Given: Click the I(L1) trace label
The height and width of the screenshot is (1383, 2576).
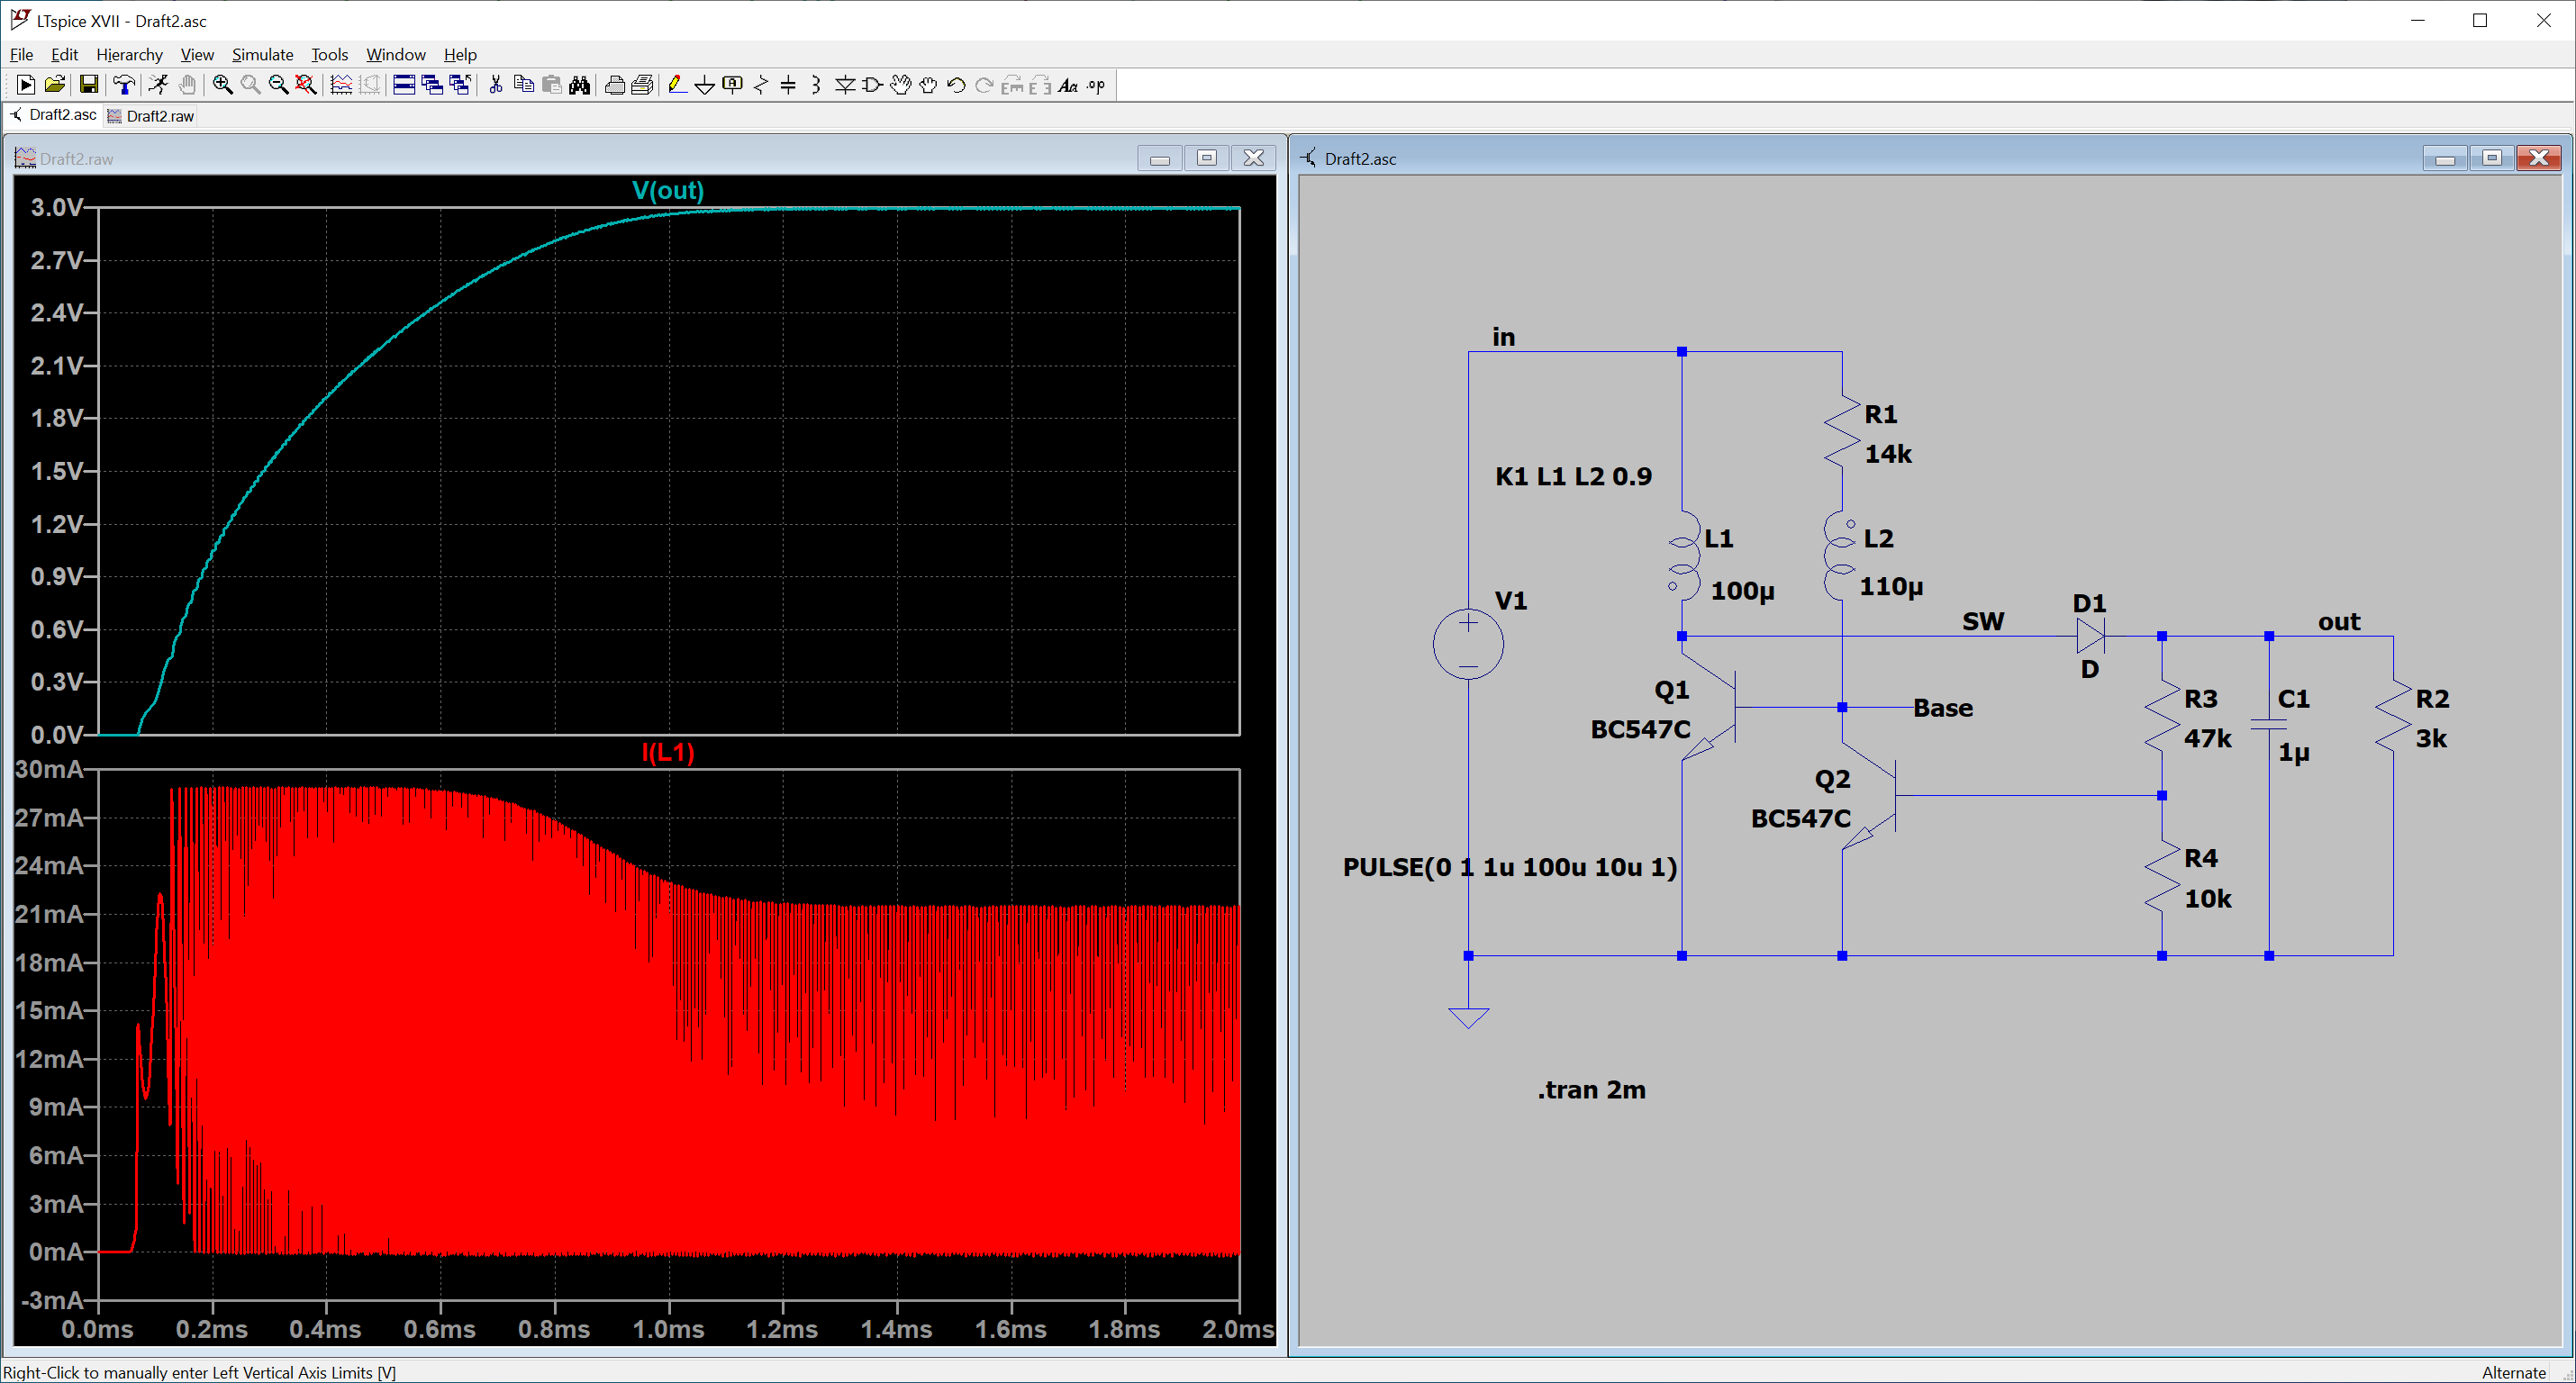Looking at the screenshot, I should coord(668,753).
